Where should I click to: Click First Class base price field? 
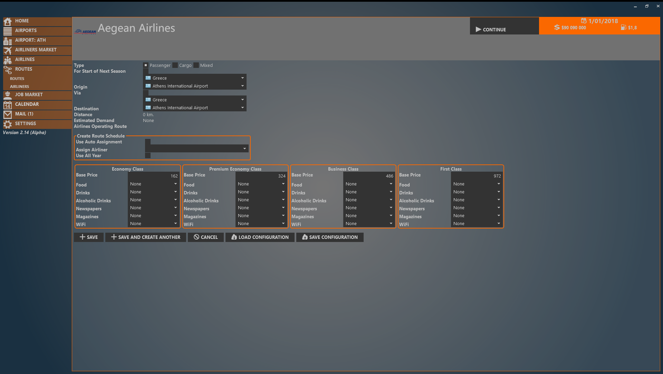point(477,176)
